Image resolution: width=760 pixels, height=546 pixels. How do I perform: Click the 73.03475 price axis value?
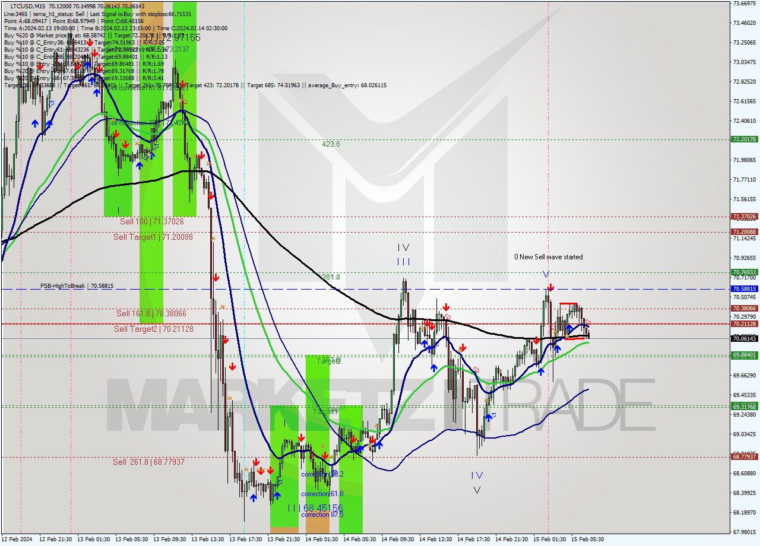tap(744, 62)
